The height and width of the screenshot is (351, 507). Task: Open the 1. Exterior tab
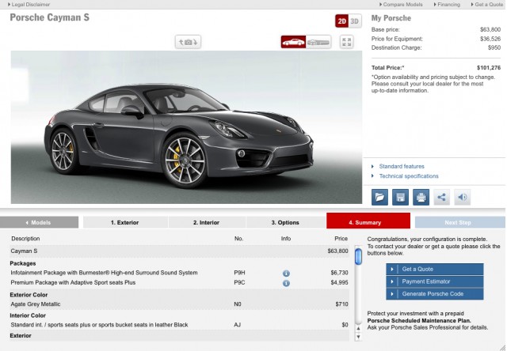click(x=124, y=222)
